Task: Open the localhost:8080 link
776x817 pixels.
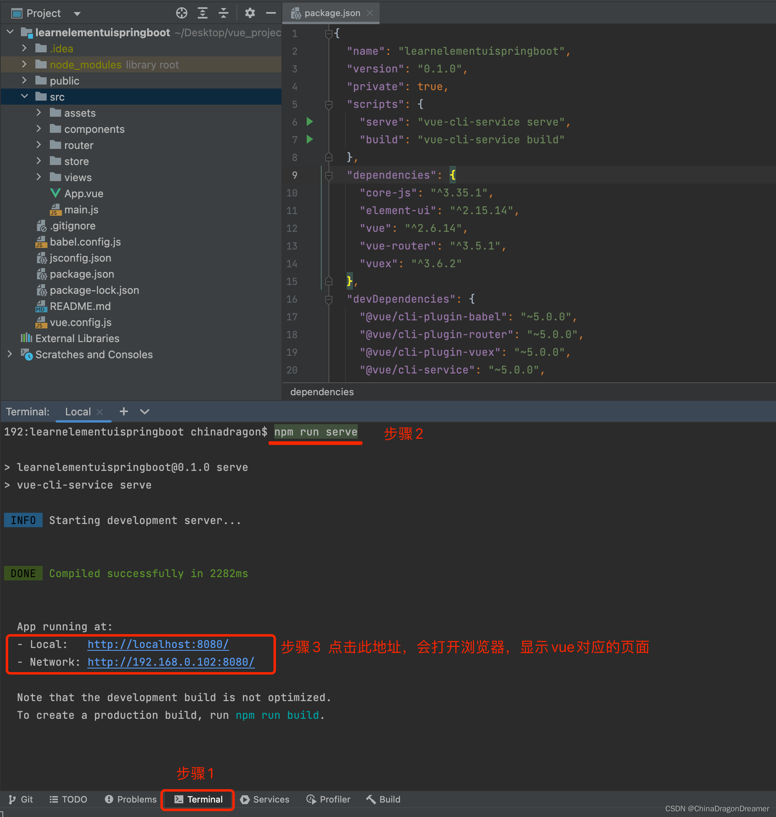Action: coord(158,644)
